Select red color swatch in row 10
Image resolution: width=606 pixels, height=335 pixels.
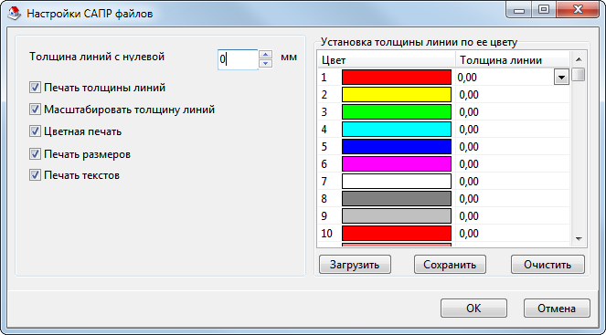coord(397,234)
